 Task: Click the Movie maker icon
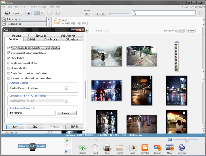tap(170, 148)
